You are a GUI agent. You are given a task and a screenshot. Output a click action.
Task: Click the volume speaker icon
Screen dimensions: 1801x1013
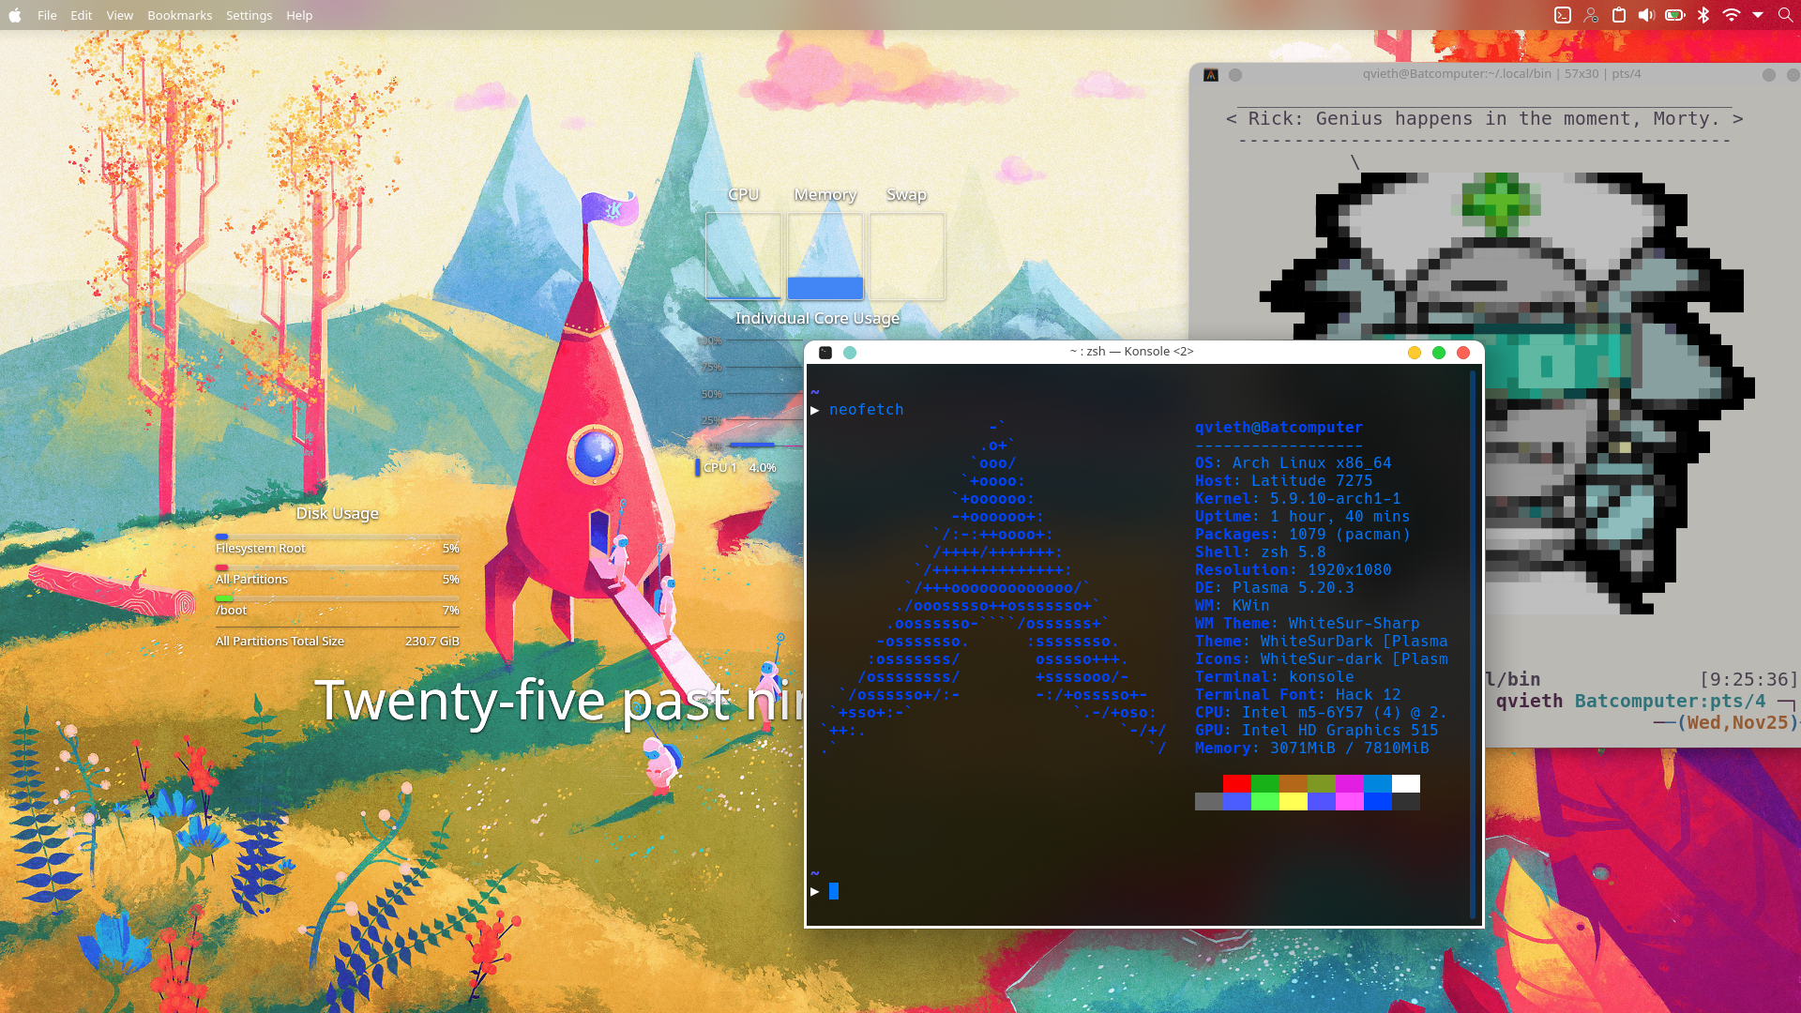(x=1646, y=15)
